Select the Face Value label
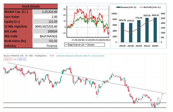This screenshot has width=173, height=112. coord(12,17)
